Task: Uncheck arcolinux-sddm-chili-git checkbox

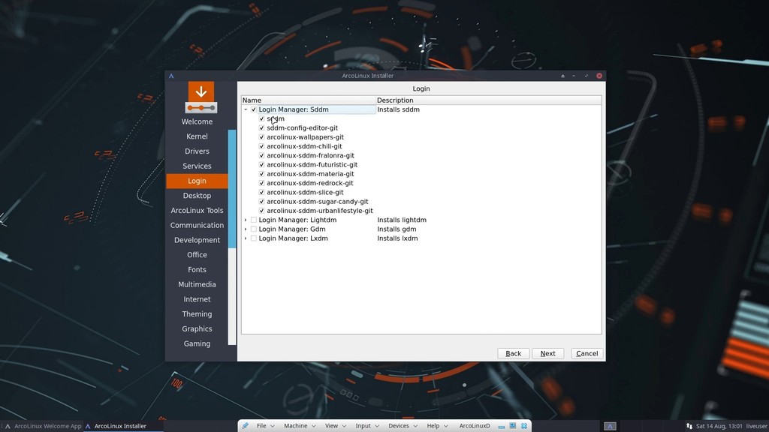Action: (x=261, y=146)
